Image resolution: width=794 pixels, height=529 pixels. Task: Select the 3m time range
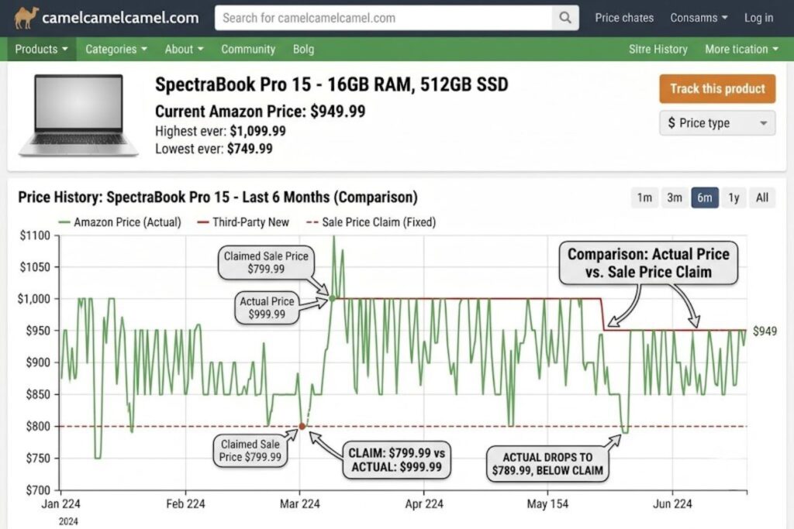click(674, 198)
